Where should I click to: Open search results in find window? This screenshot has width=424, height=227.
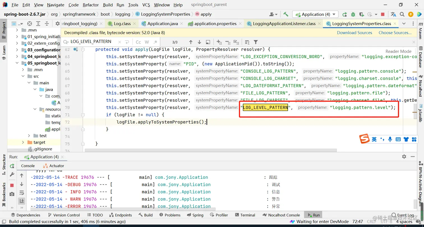point(208,42)
